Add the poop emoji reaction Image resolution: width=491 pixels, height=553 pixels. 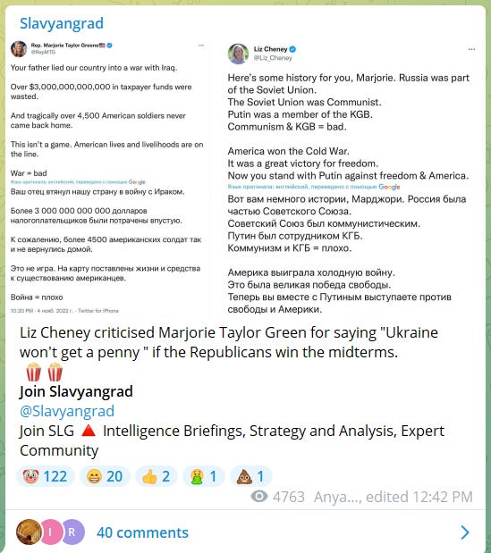[250, 476]
